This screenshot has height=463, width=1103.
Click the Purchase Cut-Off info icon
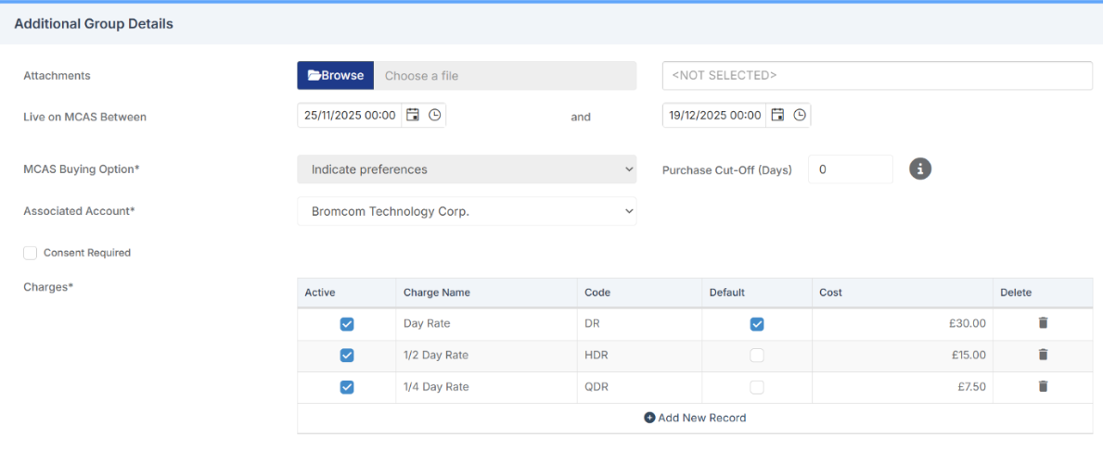coord(919,169)
